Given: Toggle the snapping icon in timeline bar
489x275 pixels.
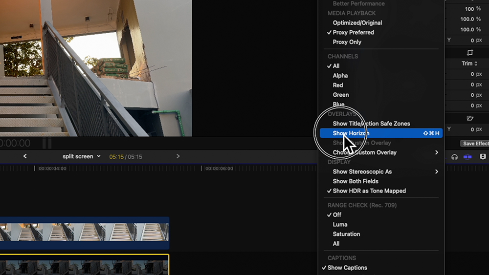Looking at the screenshot, I should click(468, 157).
